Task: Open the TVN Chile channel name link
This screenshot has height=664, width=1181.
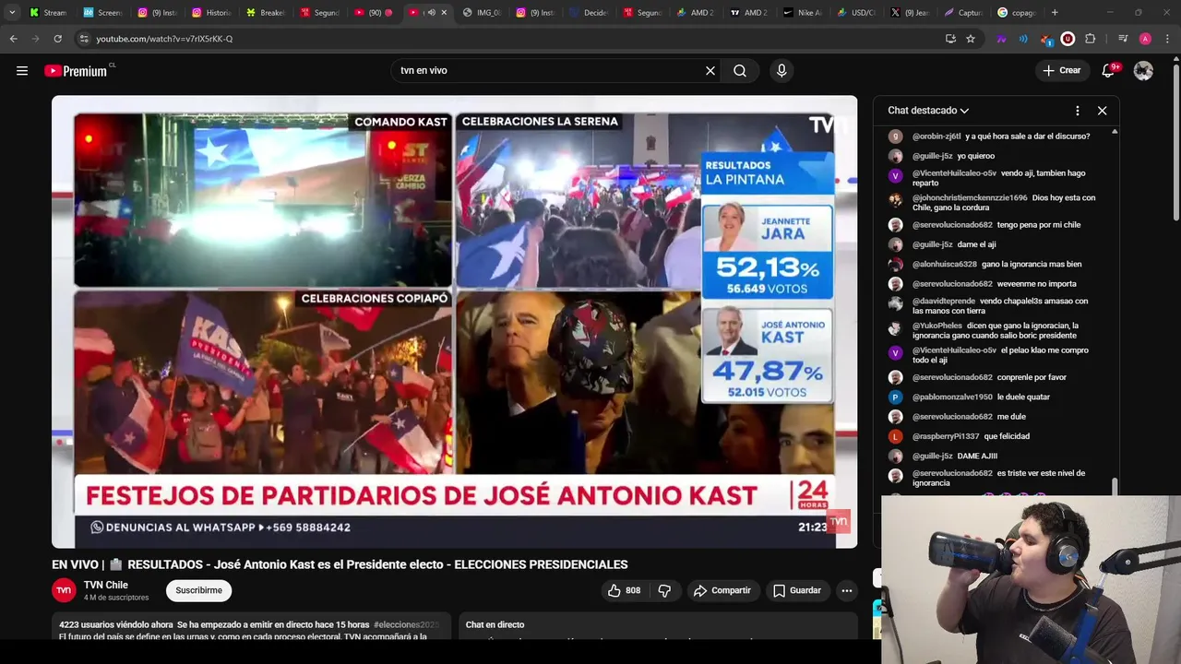Action: click(x=106, y=585)
